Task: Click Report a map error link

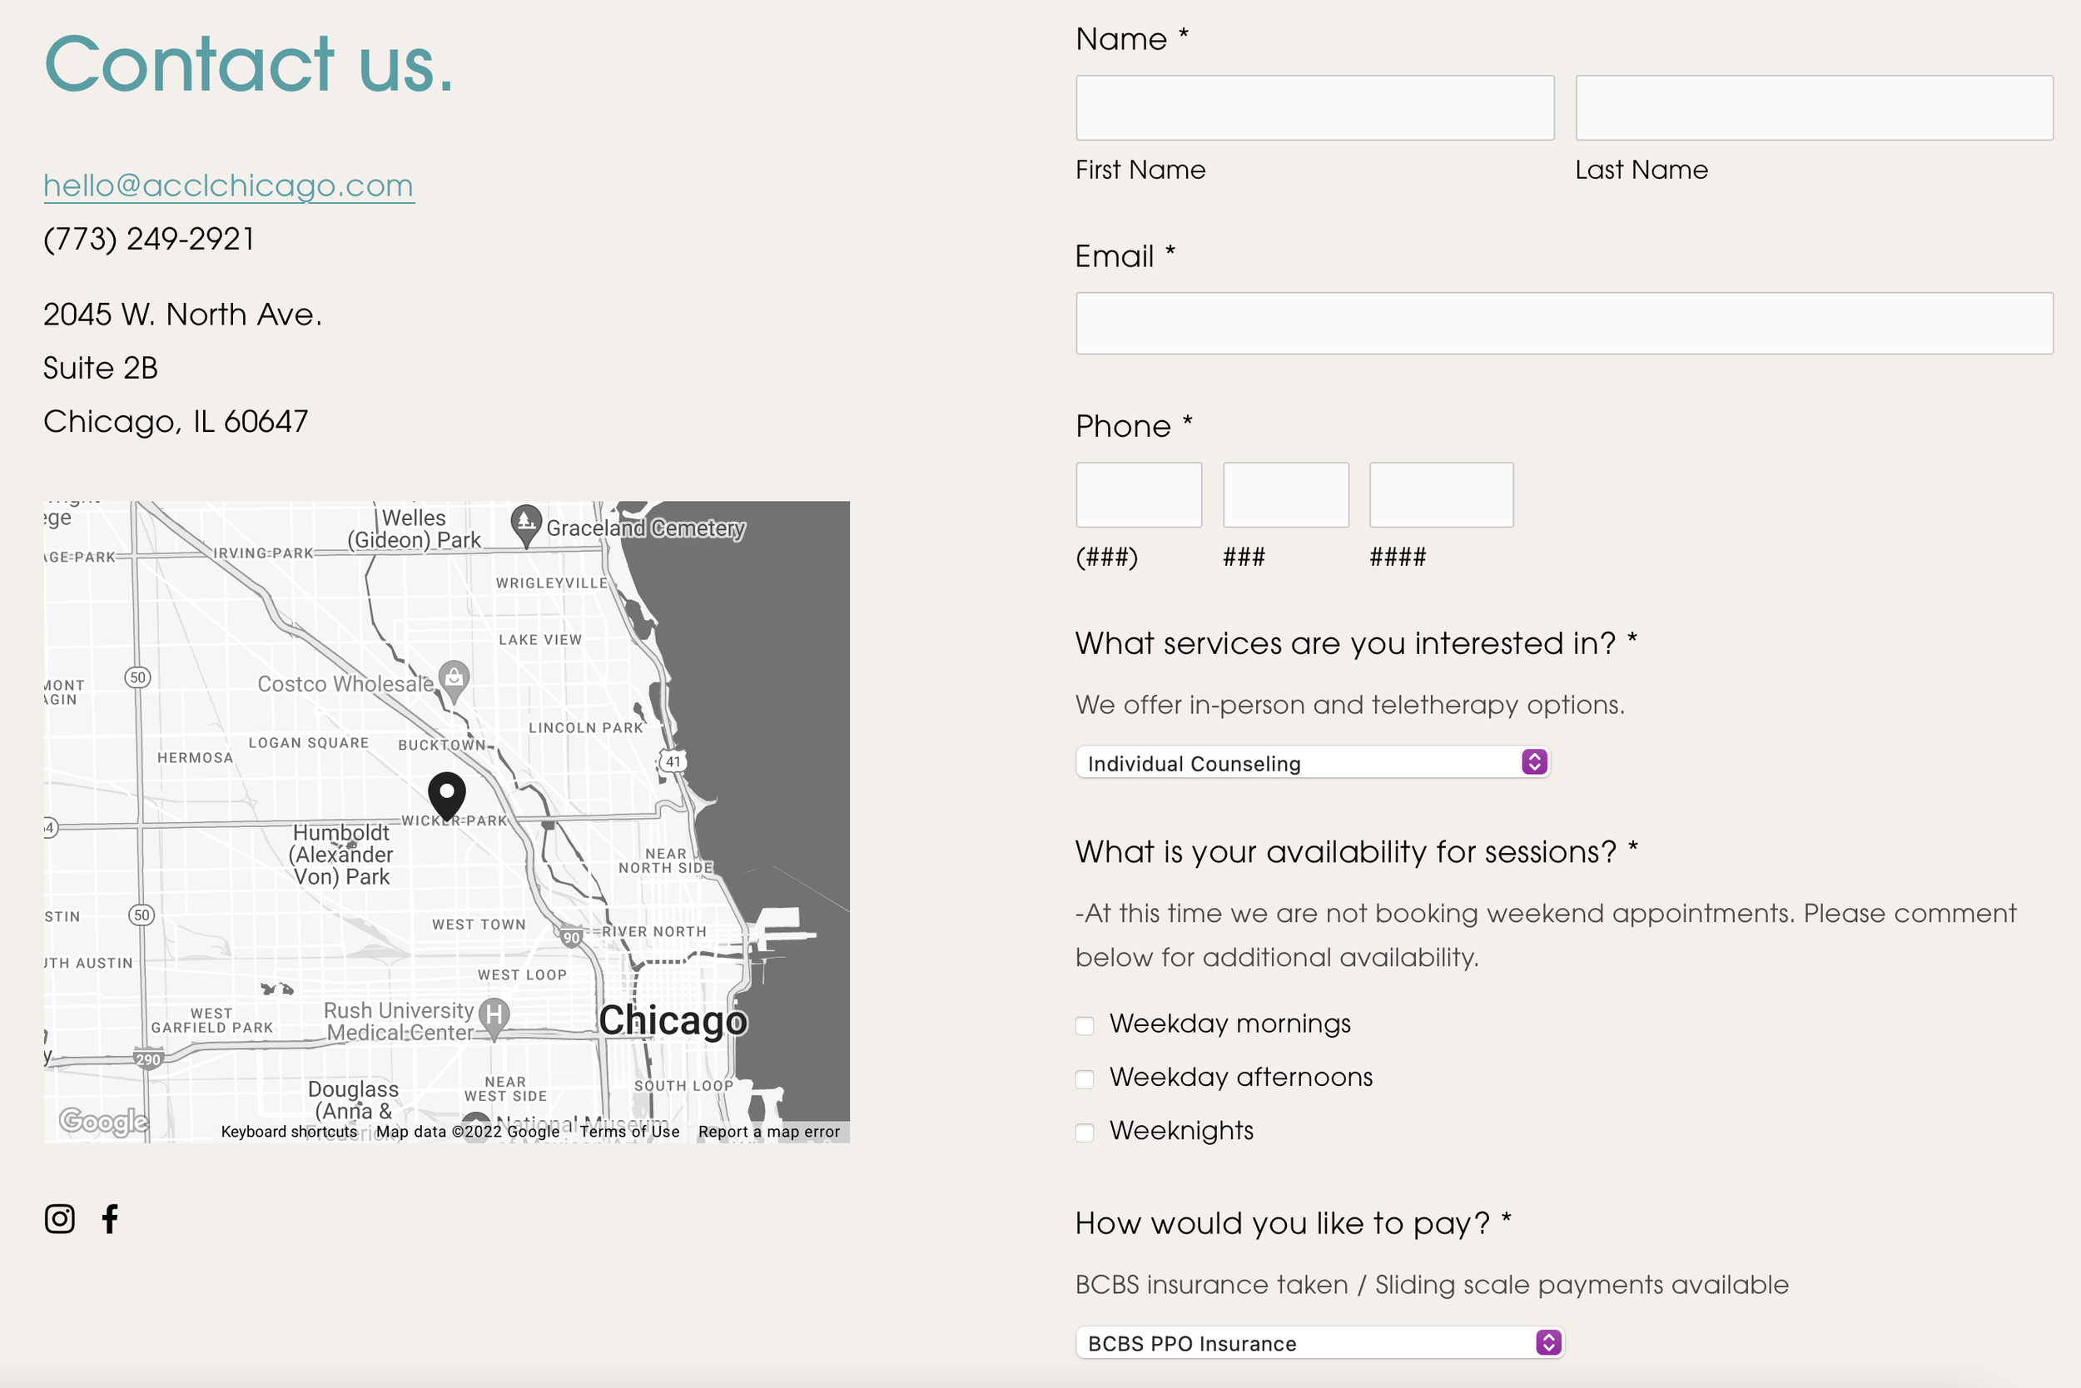Action: click(768, 1132)
